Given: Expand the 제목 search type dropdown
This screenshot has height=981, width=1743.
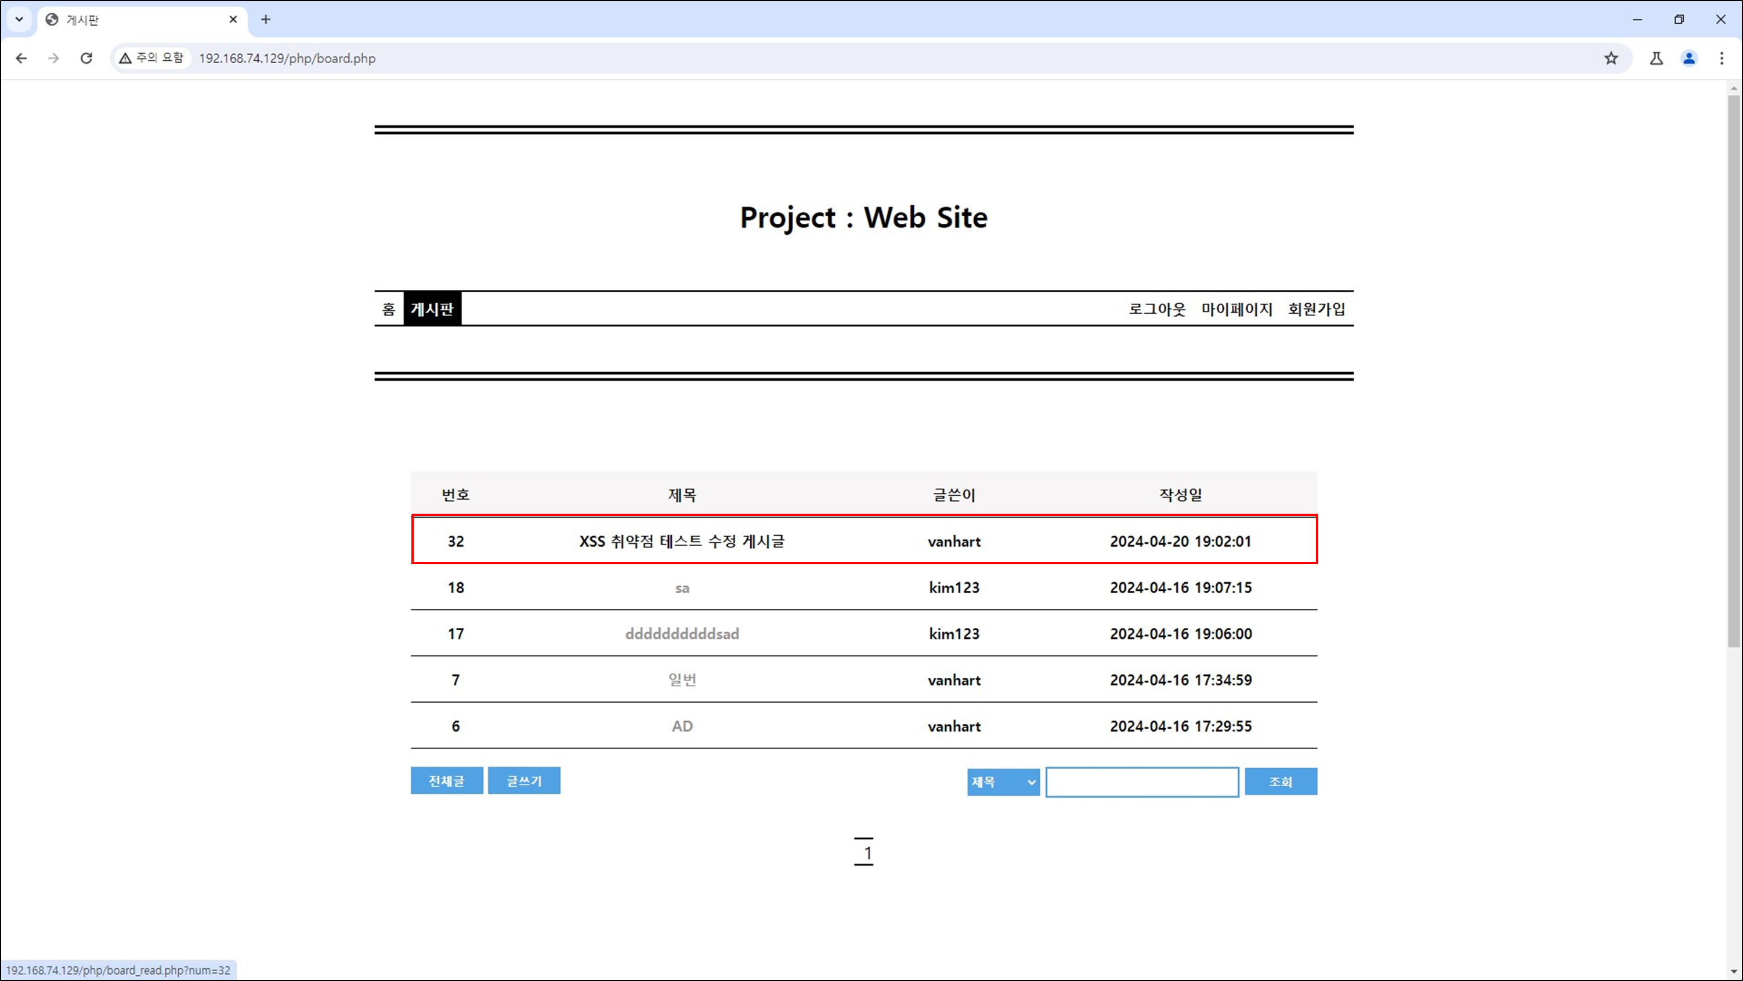Looking at the screenshot, I should (x=1003, y=782).
